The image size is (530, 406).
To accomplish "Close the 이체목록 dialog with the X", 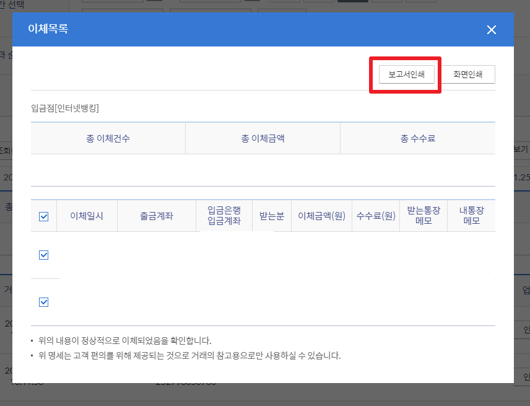I will click(492, 30).
